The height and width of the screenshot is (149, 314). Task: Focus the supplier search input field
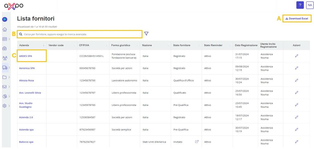(x=80, y=34)
